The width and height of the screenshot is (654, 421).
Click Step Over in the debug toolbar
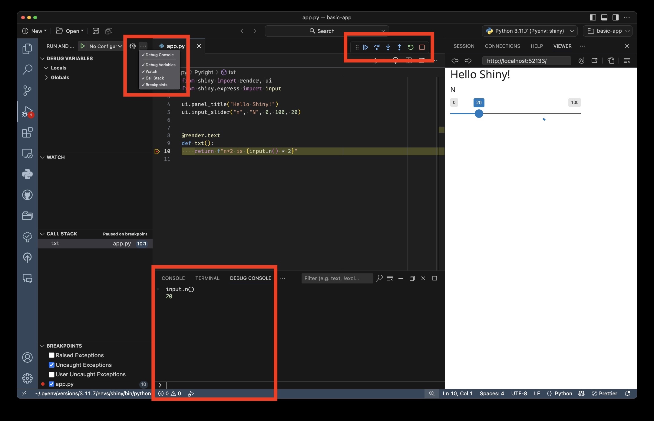click(377, 47)
